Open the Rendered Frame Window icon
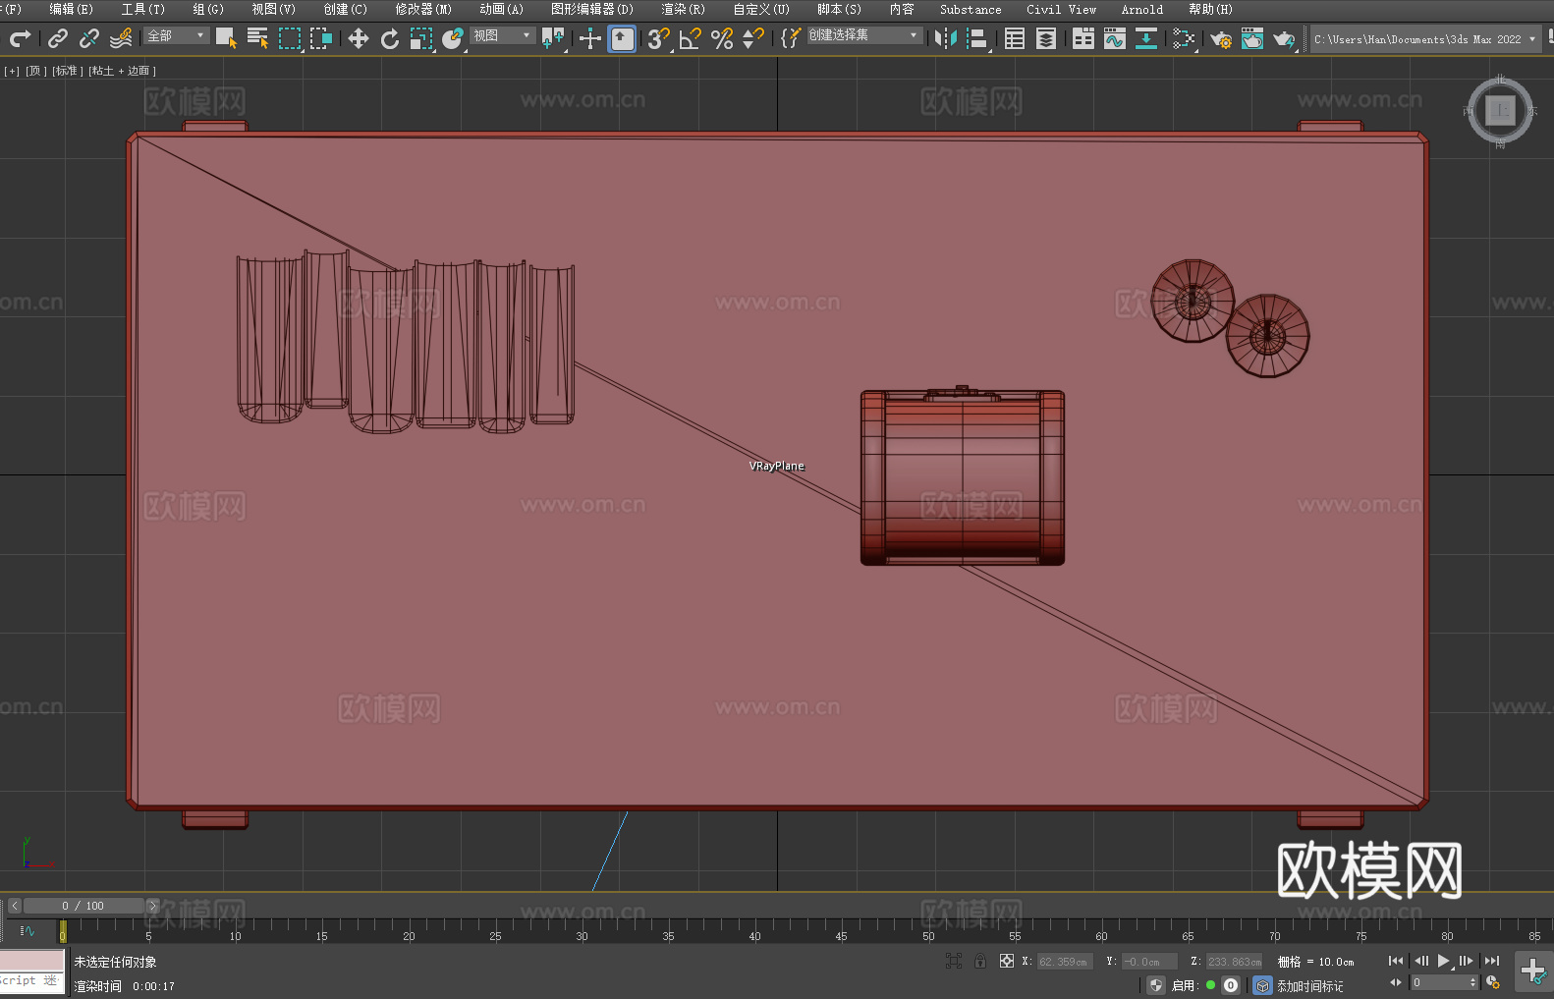Screen dimensions: 1554x999 (1252, 38)
